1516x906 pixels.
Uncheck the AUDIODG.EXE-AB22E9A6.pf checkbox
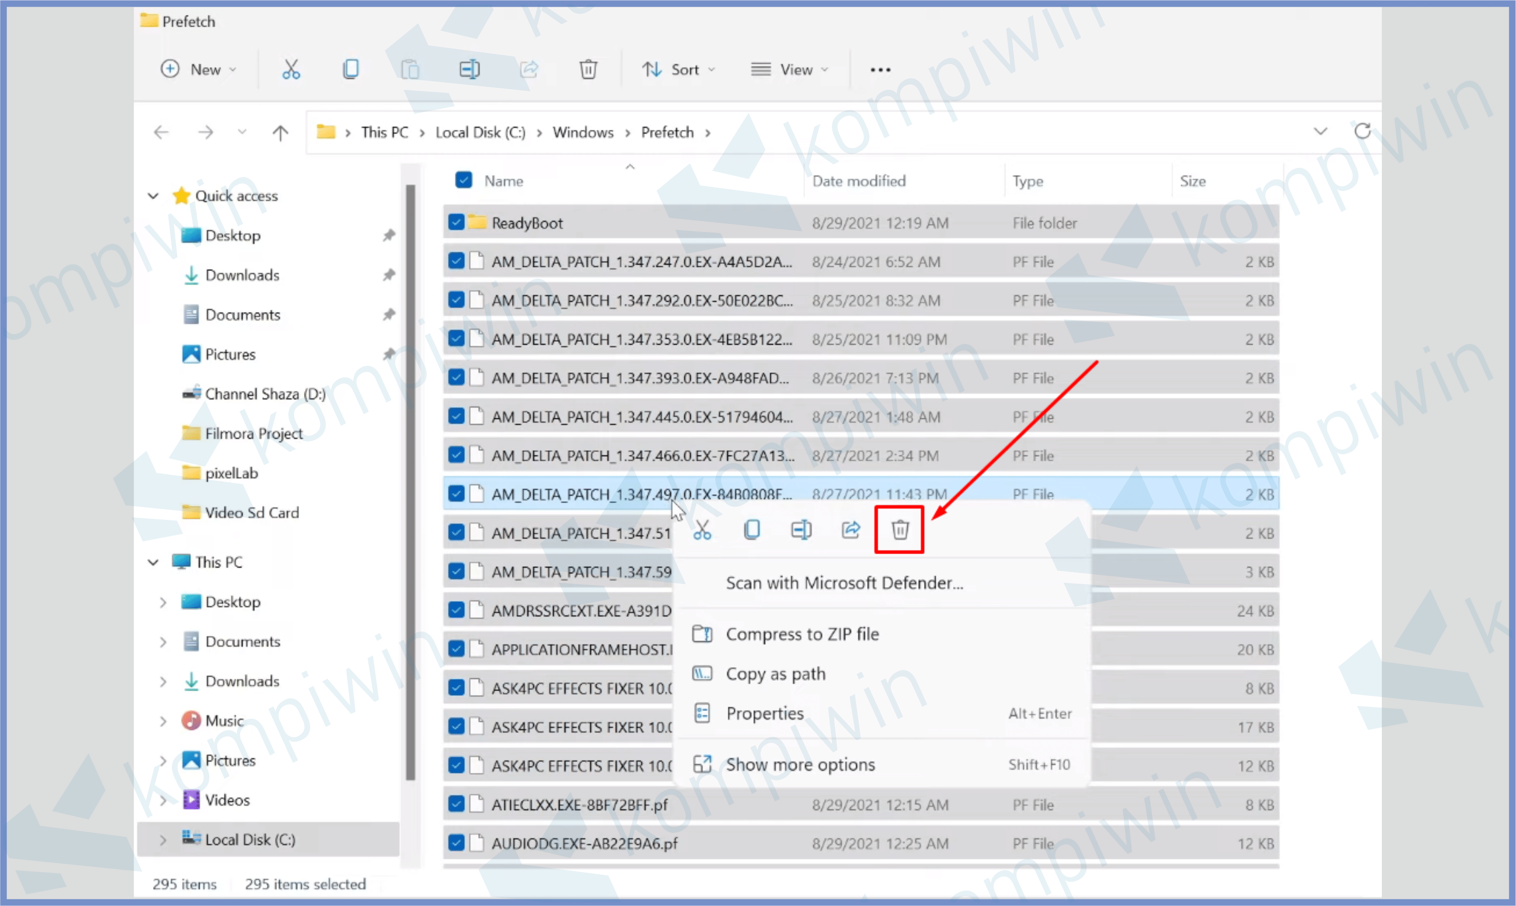tap(456, 843)
